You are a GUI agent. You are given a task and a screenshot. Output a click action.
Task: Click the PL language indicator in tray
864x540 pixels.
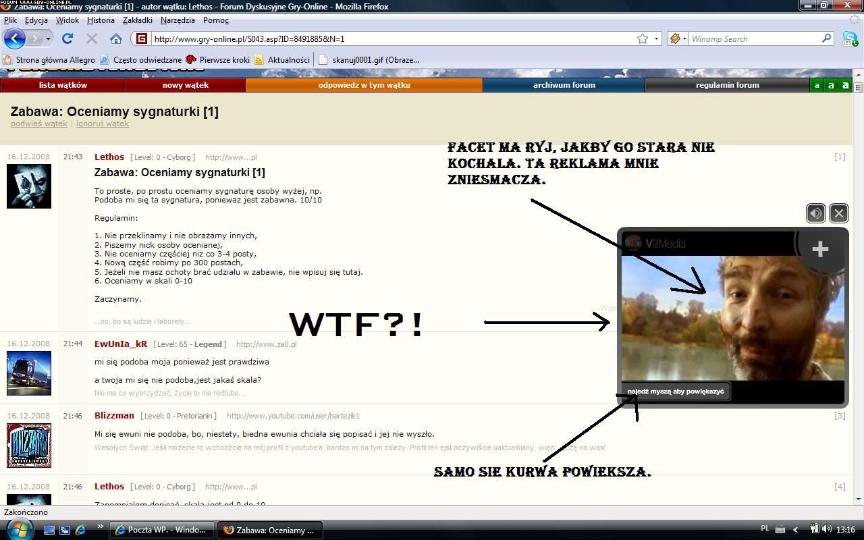765,529
